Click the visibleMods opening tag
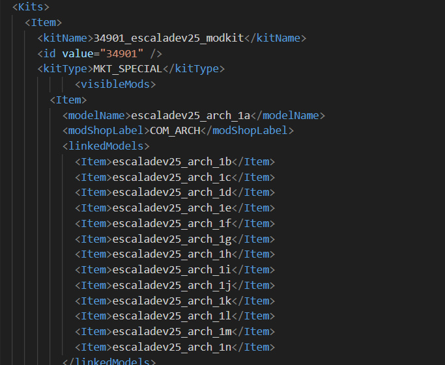Screen dimensions: 445x365 click(x=115, y=84)
